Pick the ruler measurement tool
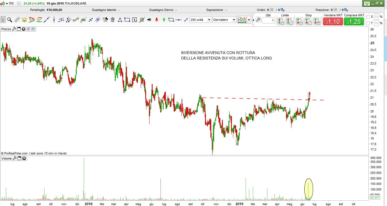The width and height of the screenshot is (387, 206). [17, 20]
